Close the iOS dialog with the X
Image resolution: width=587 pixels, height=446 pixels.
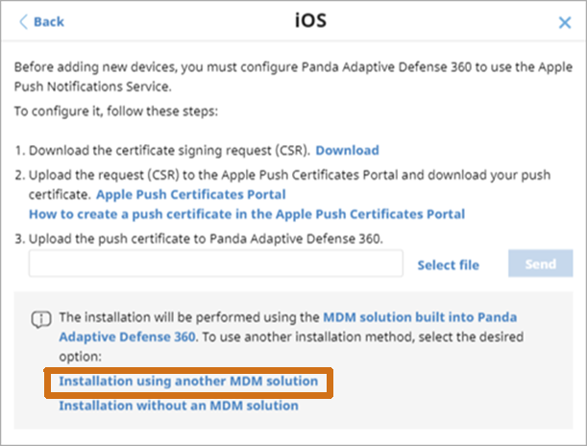565,22
